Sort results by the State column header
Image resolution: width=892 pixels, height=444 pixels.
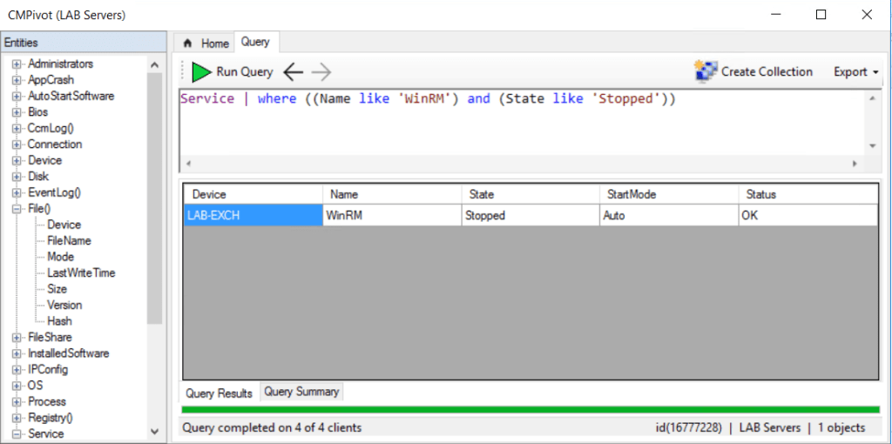[482, 194]
